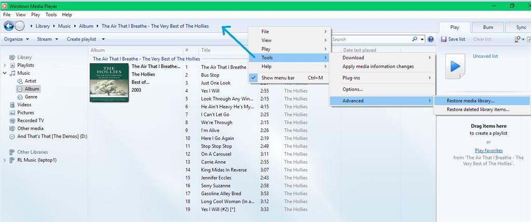531x222 pixels.
Task: Open Tools in the menu bar
Action: pos(51,15)
